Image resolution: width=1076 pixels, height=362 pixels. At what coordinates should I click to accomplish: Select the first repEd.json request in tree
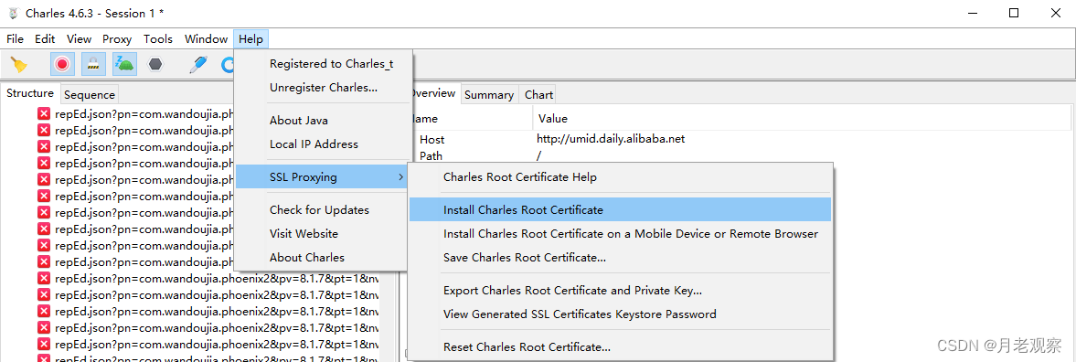coord(144,113)
